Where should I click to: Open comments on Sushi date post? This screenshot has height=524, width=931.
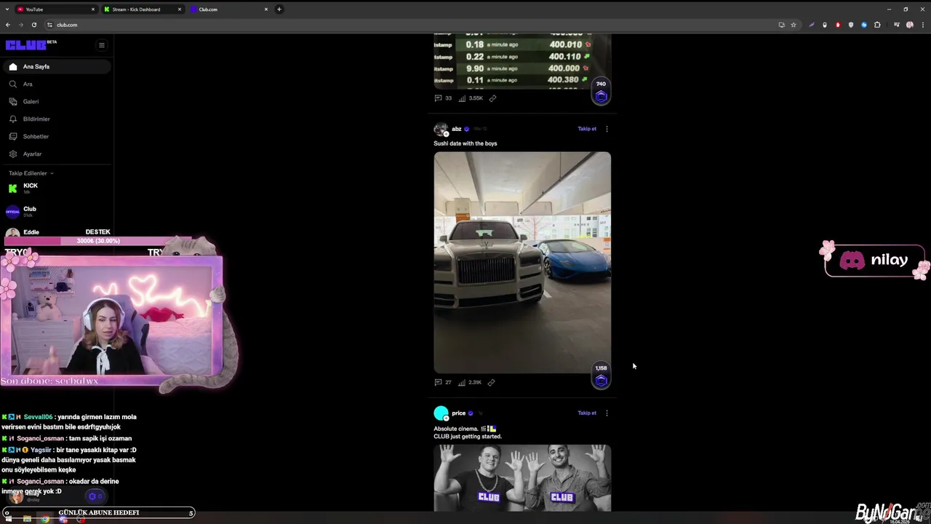[x=443, y=382]
